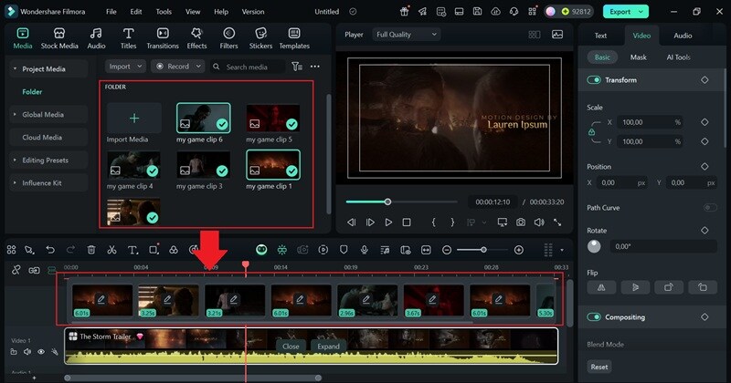Delete selected clip with trash icon

click(x=91, y=250)
